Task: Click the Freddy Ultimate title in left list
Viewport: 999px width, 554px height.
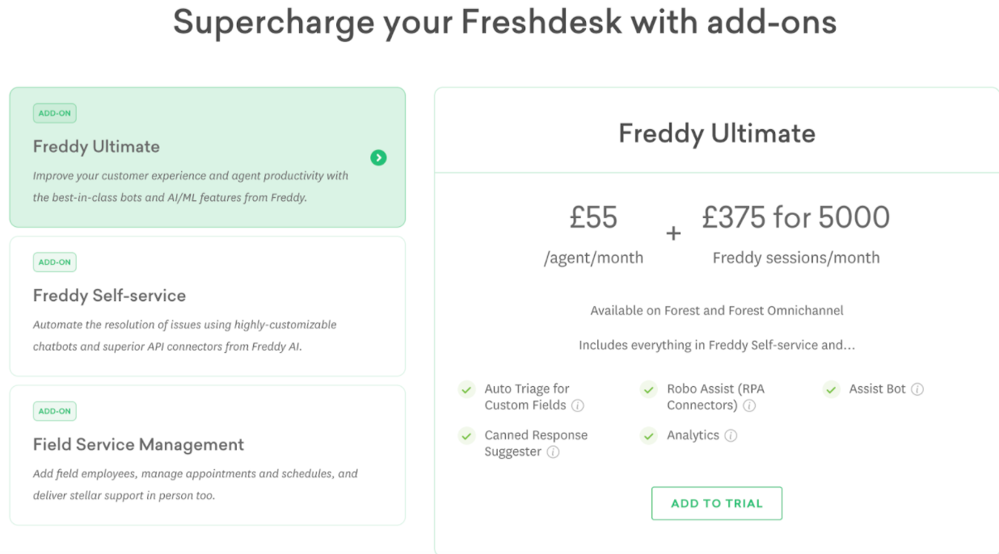Action: (96, 146)
